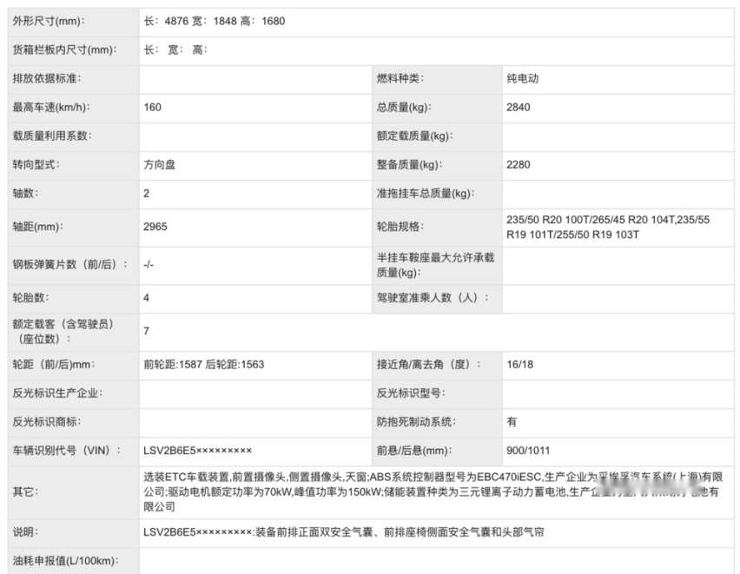Viewport: 740px width, 574px height.
Task: Select the 方向盘 steering type value
Action: click(160, 165)
